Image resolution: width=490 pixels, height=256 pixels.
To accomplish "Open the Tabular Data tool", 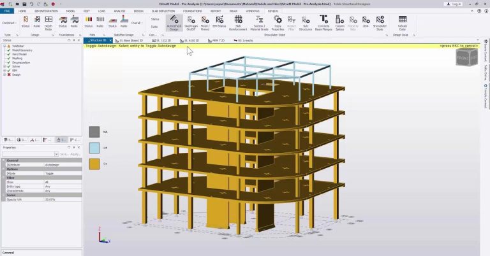I will tap(403, 23).
